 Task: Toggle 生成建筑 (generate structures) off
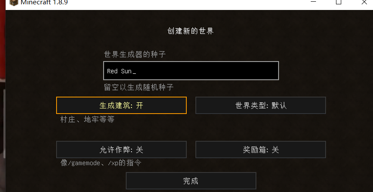coord(121,105)
